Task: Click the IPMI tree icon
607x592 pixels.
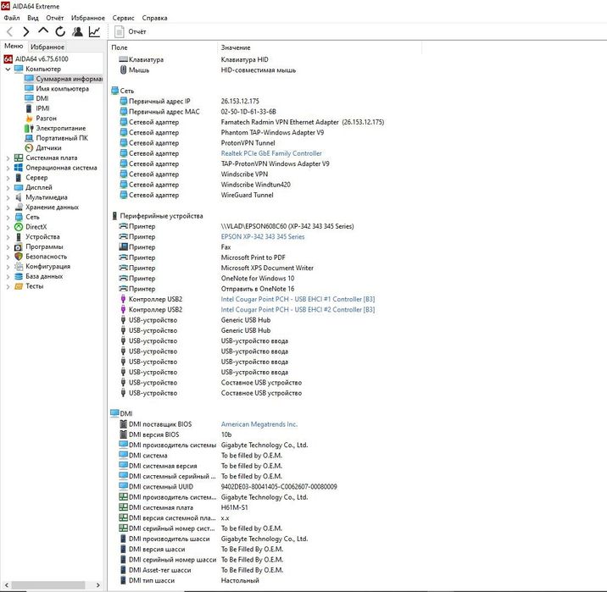Action: pyautogui.click(x=29, y=108)
